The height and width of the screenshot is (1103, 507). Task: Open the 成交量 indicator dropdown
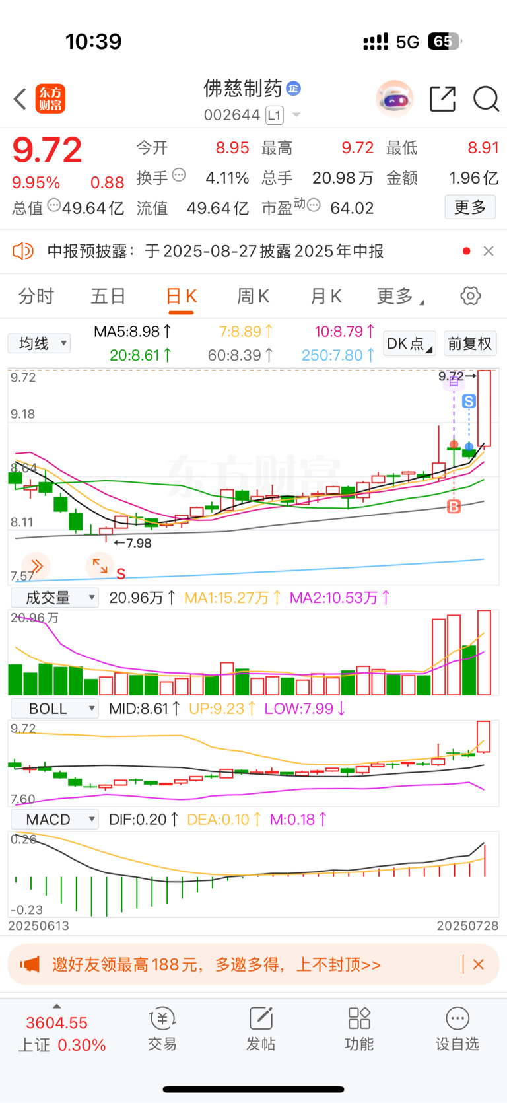[x=55, y=598]
